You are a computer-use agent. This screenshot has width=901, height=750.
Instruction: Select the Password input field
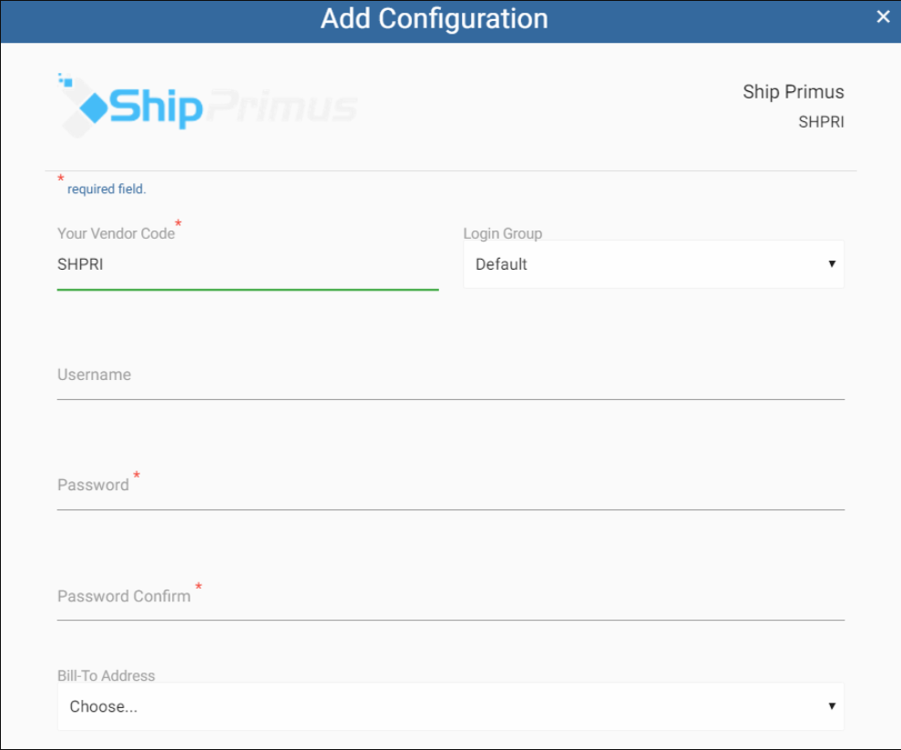tap(450, 486)
